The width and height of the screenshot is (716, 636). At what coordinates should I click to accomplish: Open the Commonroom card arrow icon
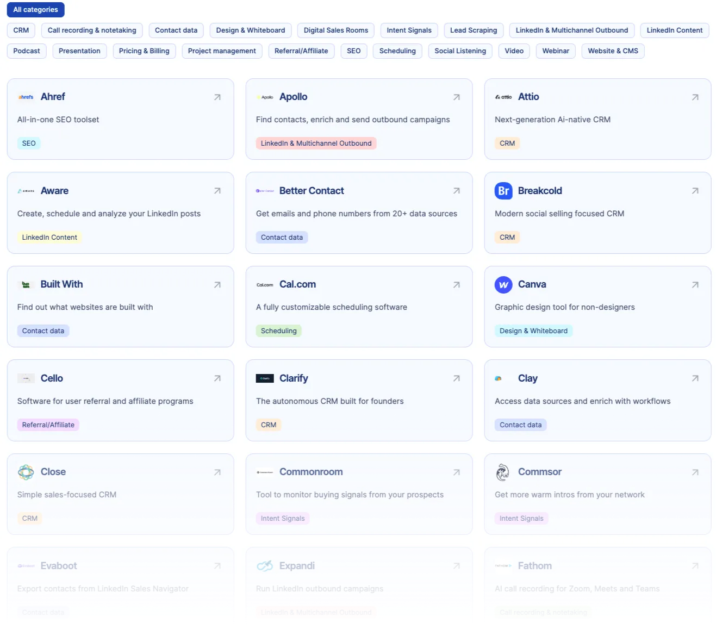tap(457, 472)
